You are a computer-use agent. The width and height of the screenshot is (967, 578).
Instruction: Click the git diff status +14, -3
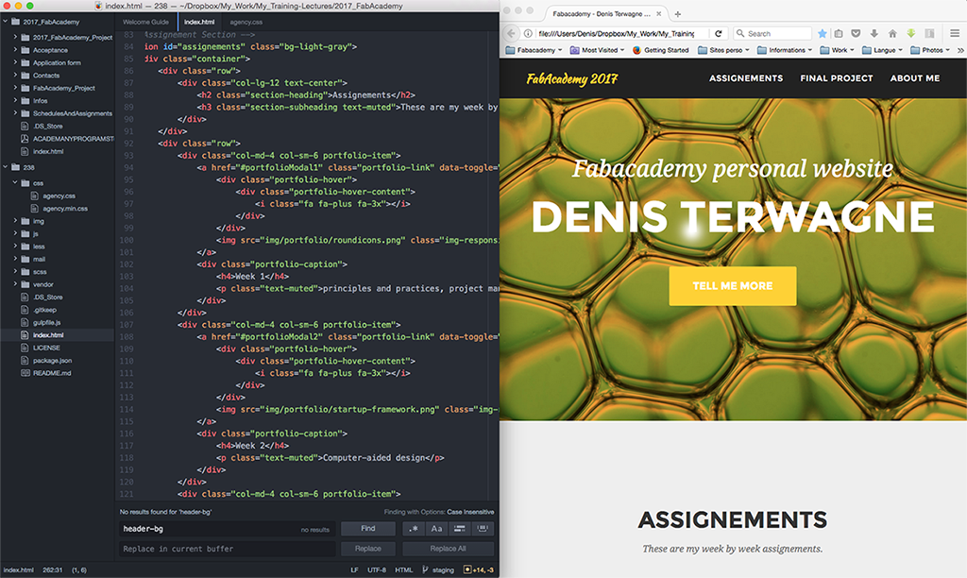479,569
